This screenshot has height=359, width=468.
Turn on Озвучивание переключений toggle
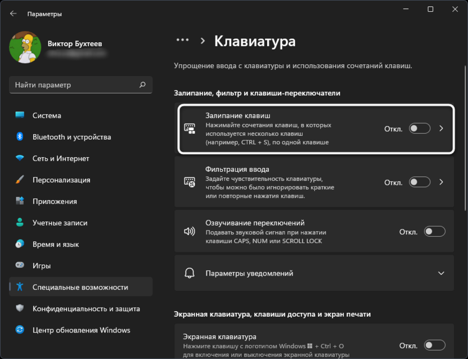point(435,232)
